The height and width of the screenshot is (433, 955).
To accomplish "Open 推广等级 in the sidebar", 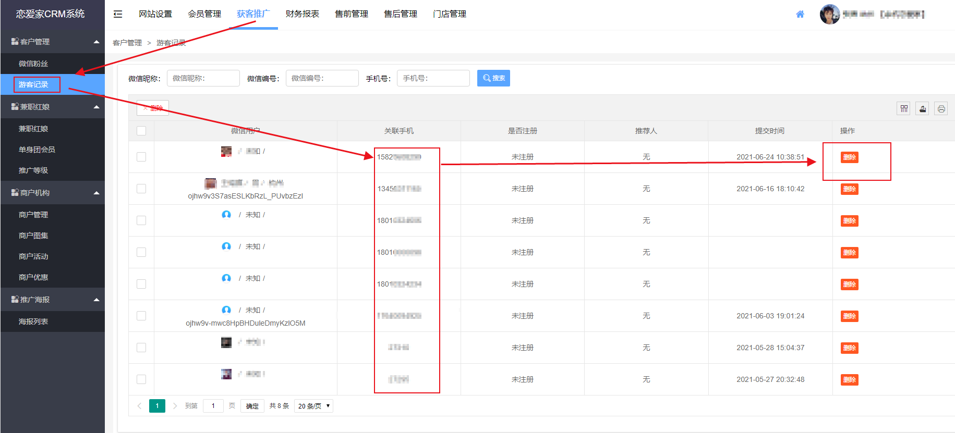I will point(33,170).
